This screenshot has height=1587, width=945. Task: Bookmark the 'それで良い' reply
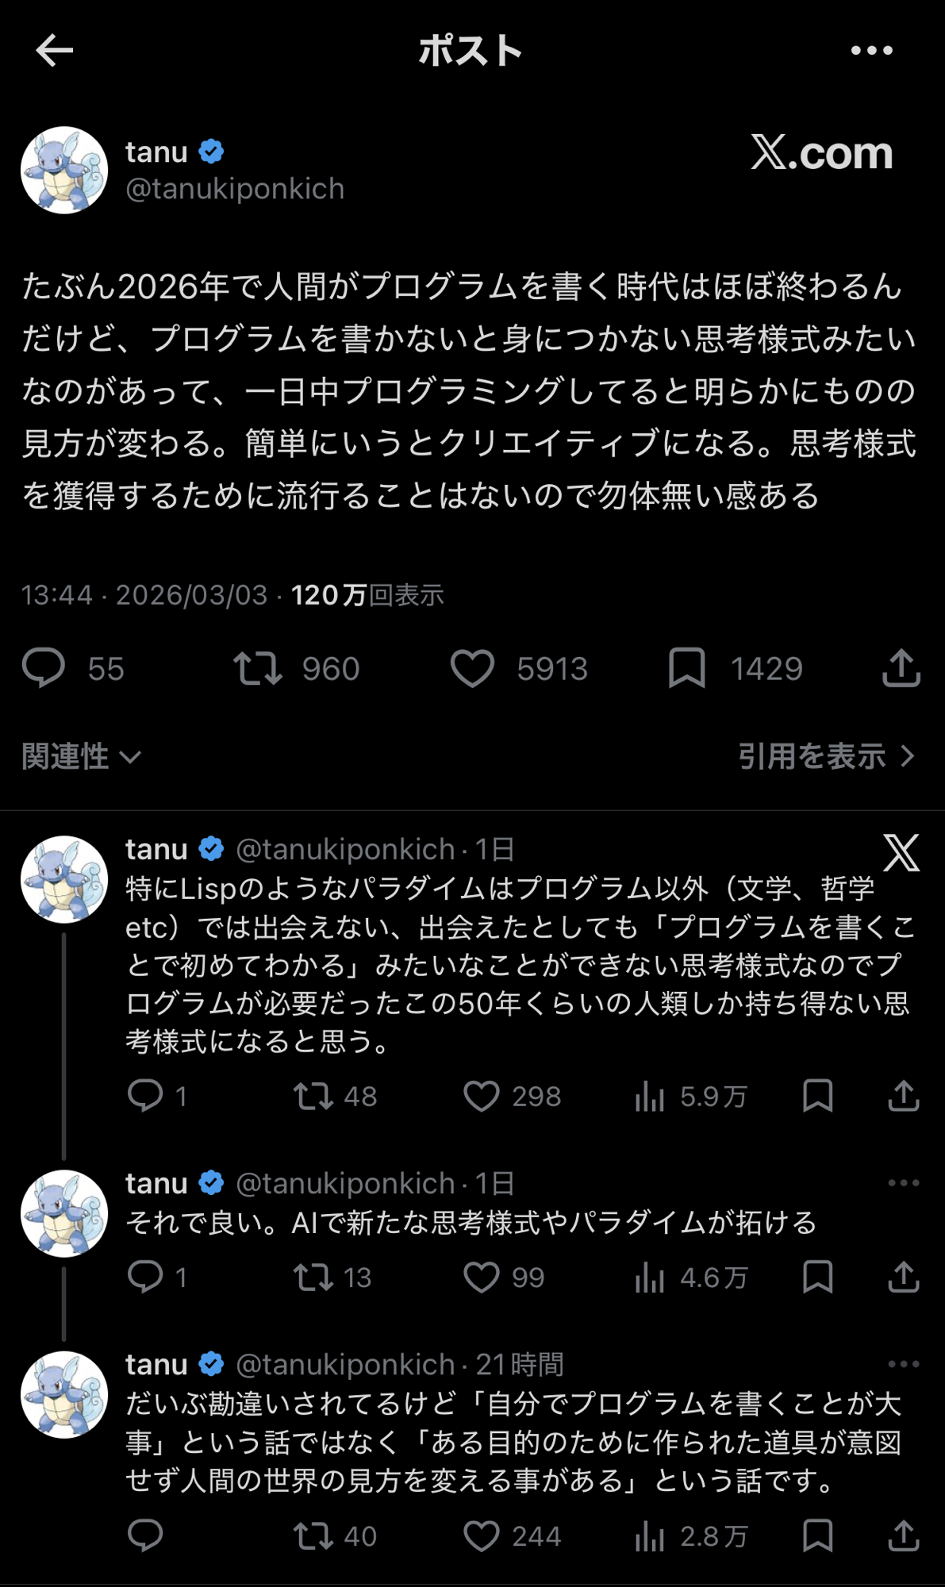817,1278
